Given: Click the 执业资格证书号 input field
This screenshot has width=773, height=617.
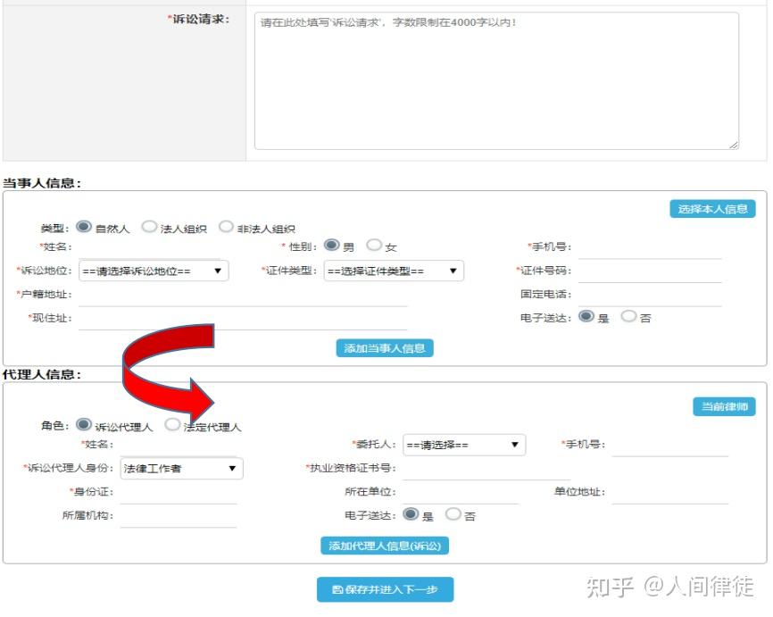Looking at the screenshot, I should click(x=486, y=470).
